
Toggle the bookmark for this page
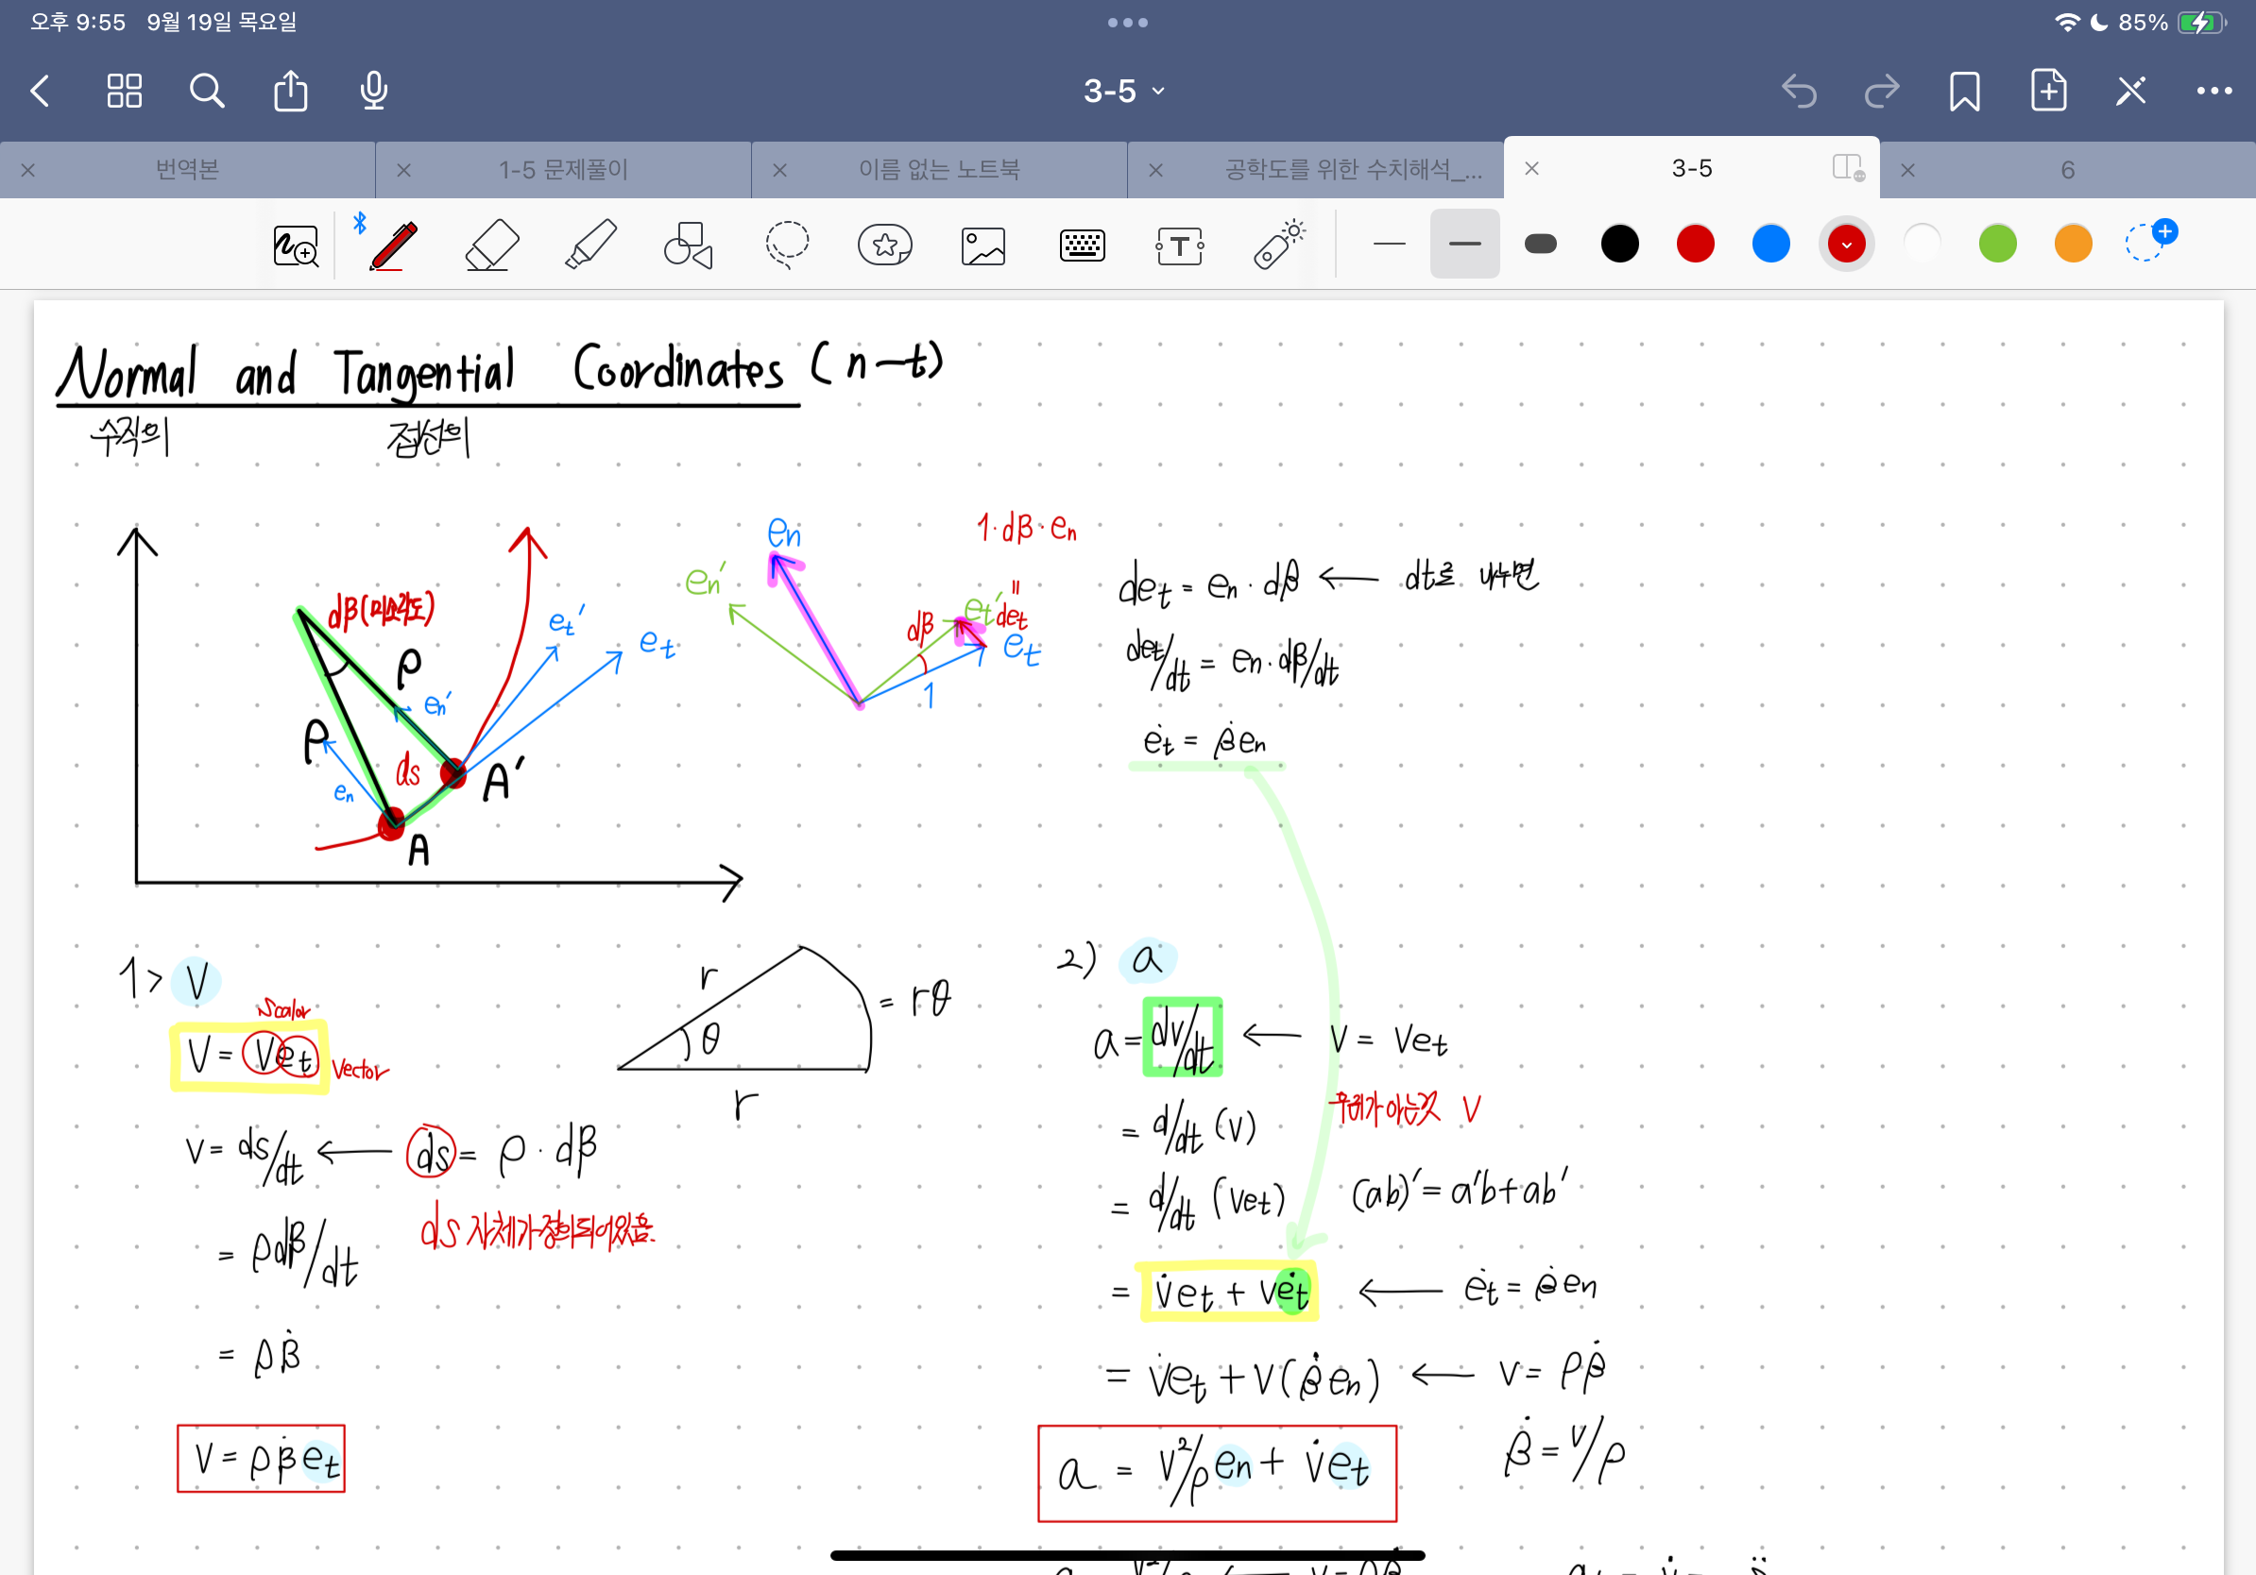1964,92
